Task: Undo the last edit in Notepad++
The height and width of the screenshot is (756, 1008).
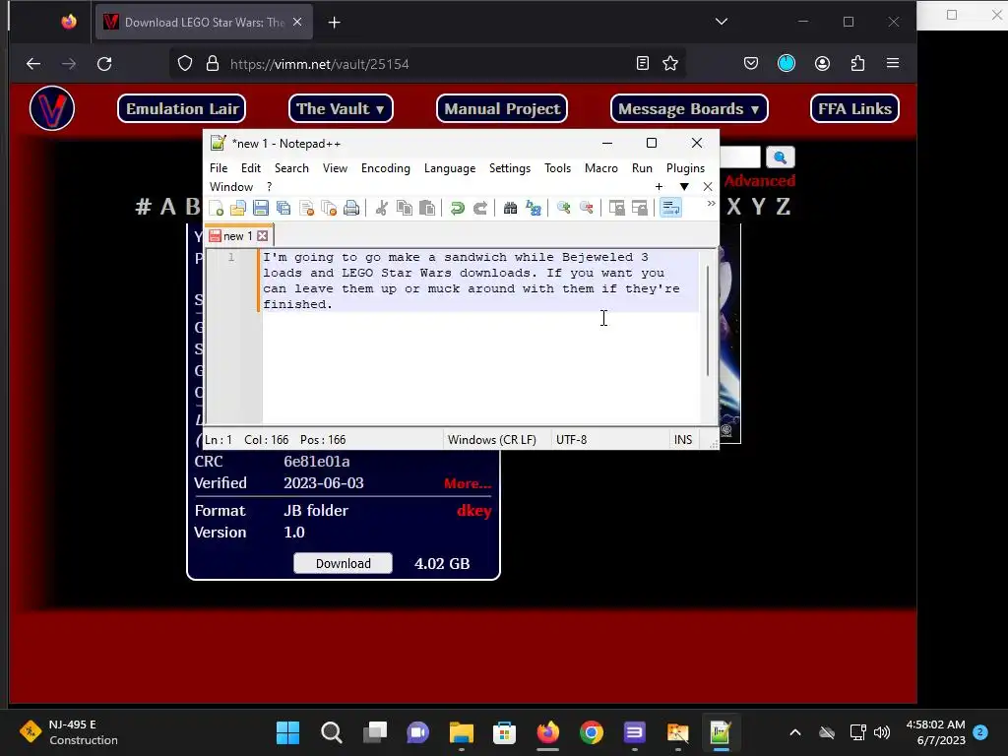Action: (x=457, y=209)
